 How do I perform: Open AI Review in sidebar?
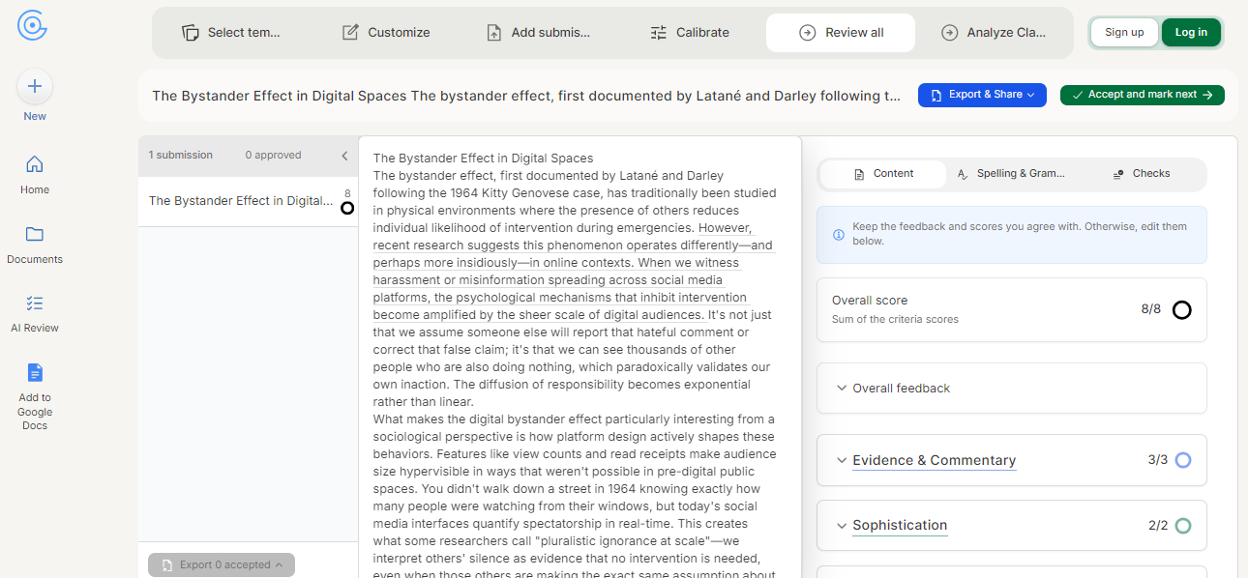[35, 313]
